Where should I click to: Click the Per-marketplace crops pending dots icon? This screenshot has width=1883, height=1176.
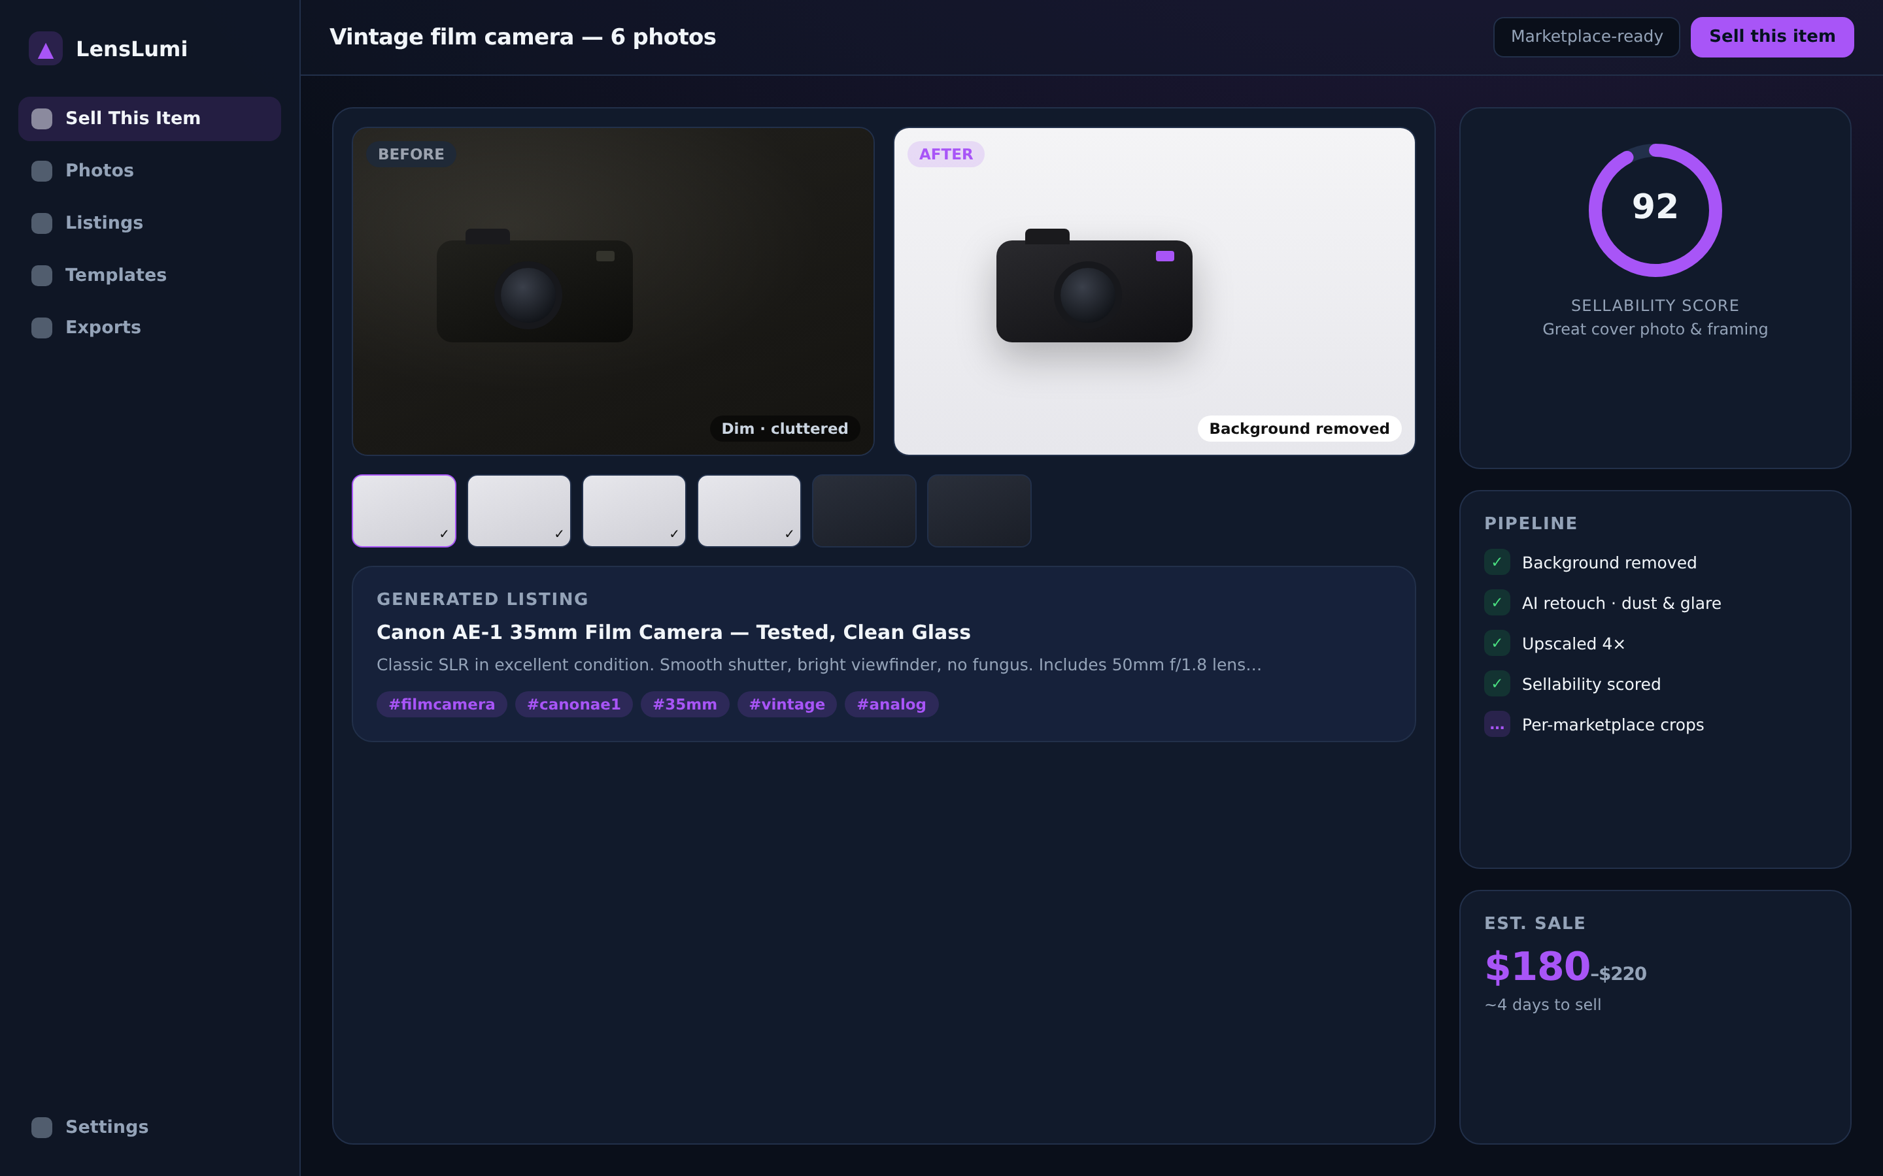click(1497, 724)
